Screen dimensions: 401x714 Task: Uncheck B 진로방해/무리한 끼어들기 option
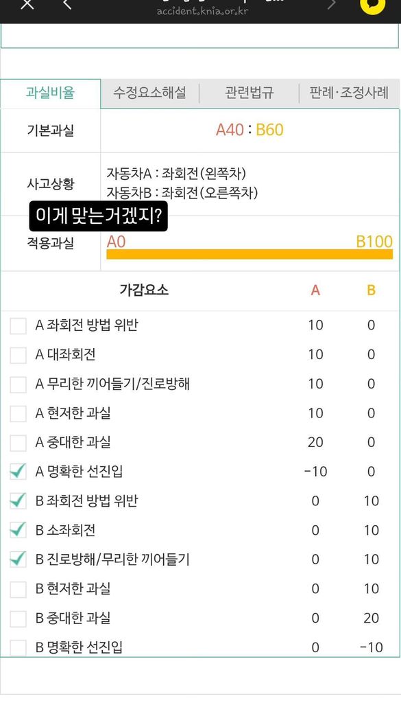19,560
